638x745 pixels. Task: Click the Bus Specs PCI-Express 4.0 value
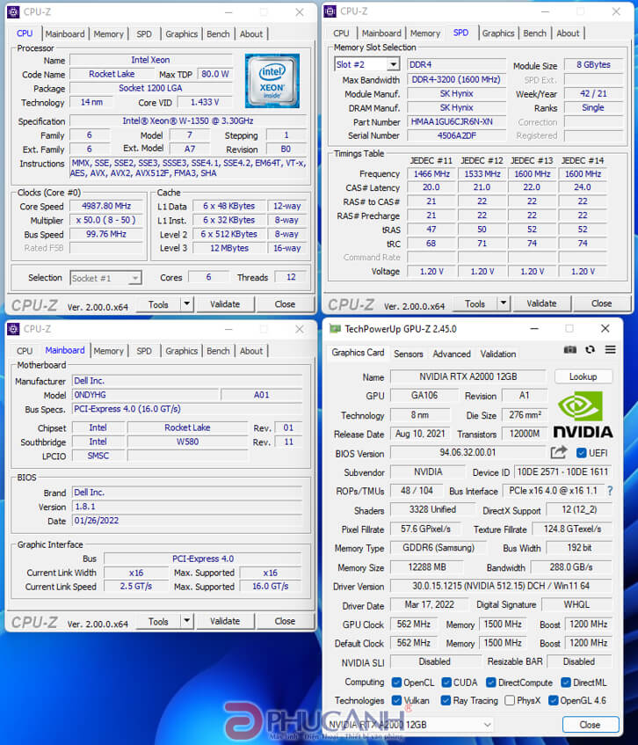(187, 409)
